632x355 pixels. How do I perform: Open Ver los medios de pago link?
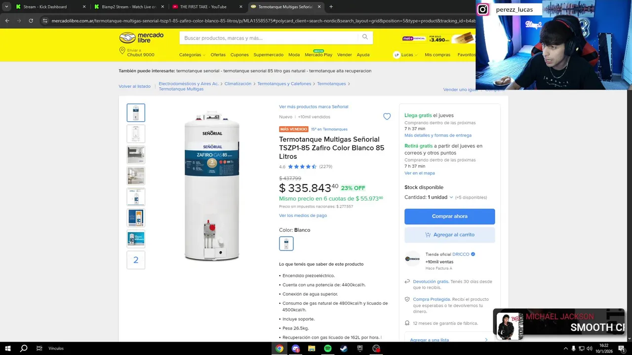pos(303,215)
